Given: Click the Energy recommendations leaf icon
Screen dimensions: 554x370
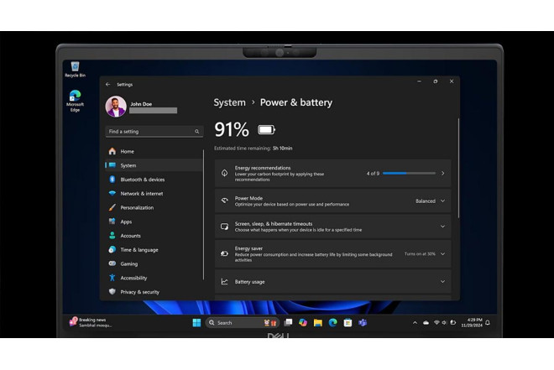Looking at the screenshot, I should tap(224, 173).
